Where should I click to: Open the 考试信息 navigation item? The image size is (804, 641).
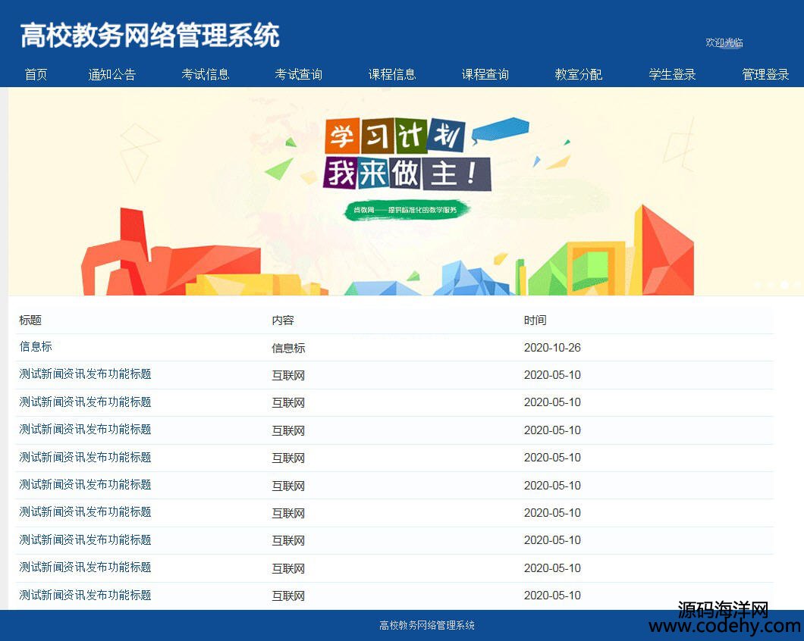[x=205, y=75]
